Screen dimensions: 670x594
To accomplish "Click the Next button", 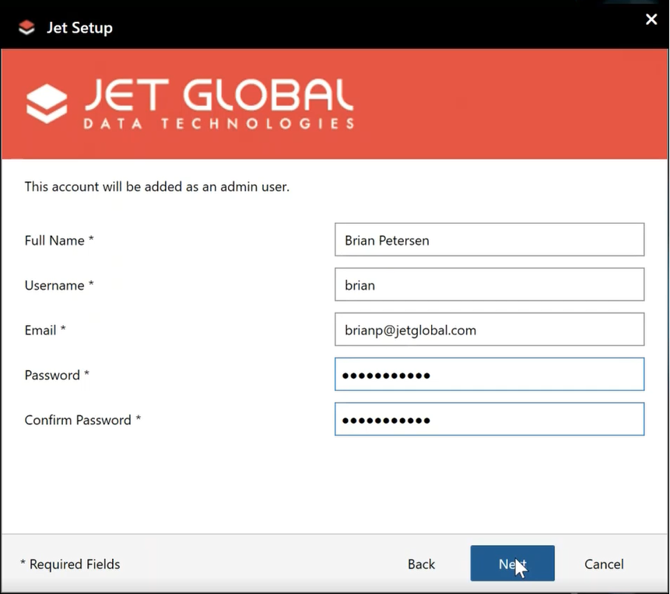I will point(512,563).
